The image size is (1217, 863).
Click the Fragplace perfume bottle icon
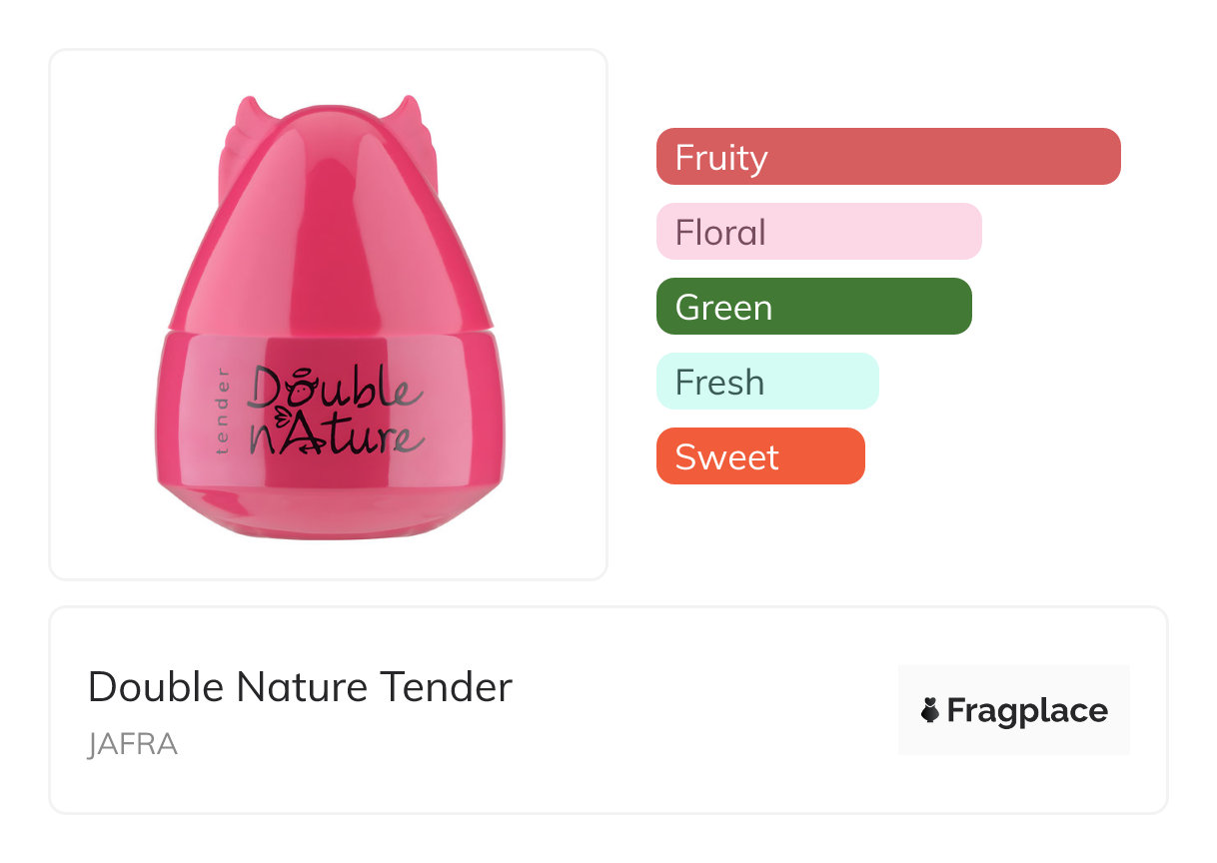929,711
